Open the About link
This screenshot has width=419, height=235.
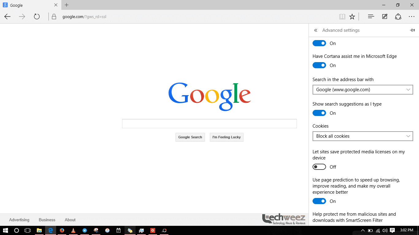click(x=70, y=220)
